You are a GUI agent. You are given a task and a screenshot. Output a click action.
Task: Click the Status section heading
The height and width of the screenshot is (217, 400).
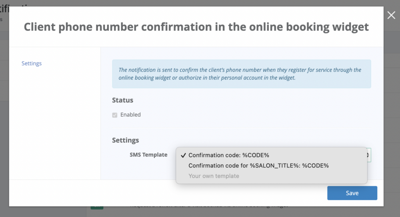122,100
